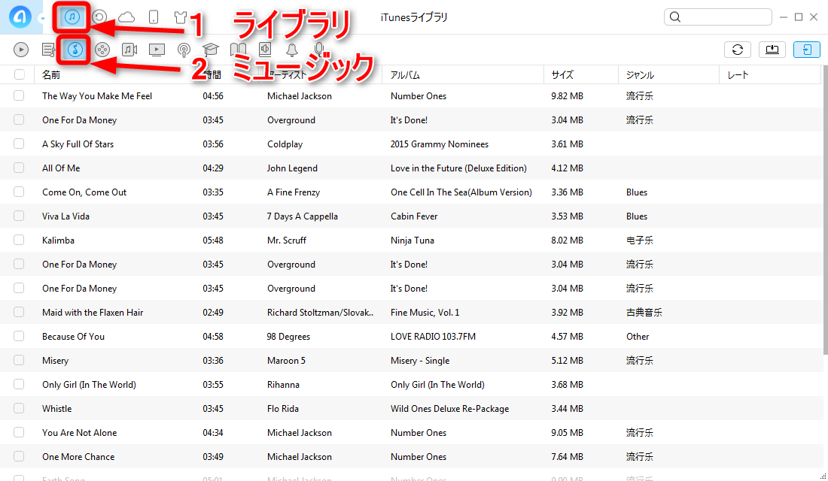The height and width of the screenshot is (481, 828).
Task: Expand the dropdown arrow beside the AnyTrans logo
Action: [42, 19]
